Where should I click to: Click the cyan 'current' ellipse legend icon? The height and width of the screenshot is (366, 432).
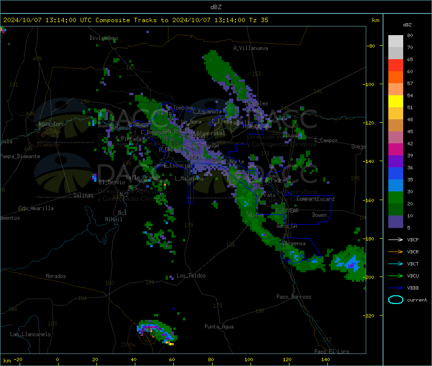point(396,300)
